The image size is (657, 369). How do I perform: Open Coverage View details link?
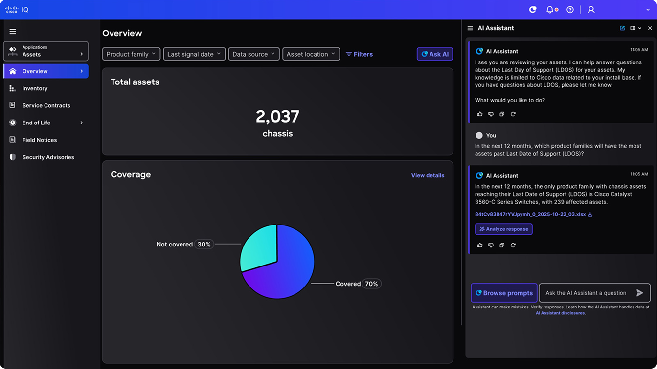click(428, 175)
